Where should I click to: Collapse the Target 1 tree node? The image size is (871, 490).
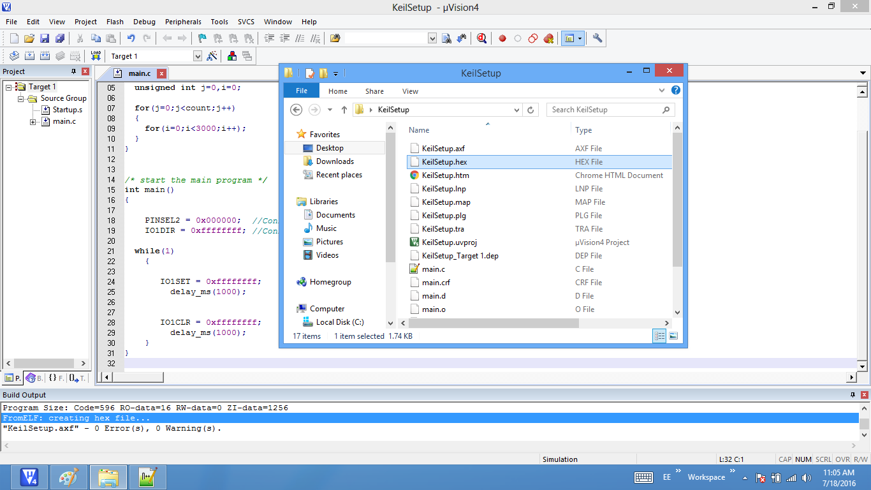click(x=9, y=87)
